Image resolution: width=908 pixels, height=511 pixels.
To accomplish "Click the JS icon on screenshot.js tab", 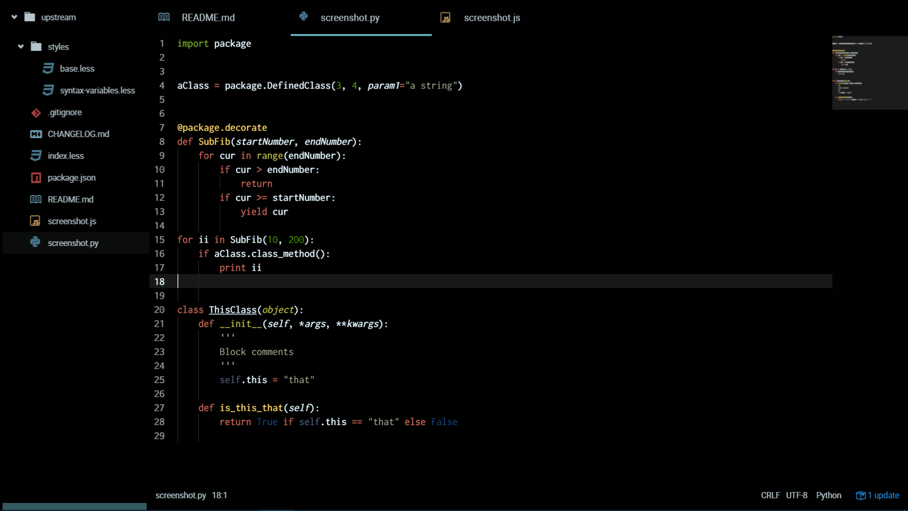I will tap(445, 18).
